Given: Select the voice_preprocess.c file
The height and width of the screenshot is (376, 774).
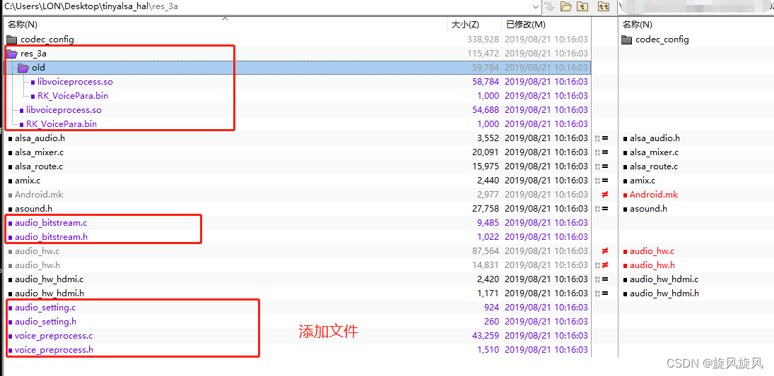Looking at the screenshot, I should tap(53, 336).
